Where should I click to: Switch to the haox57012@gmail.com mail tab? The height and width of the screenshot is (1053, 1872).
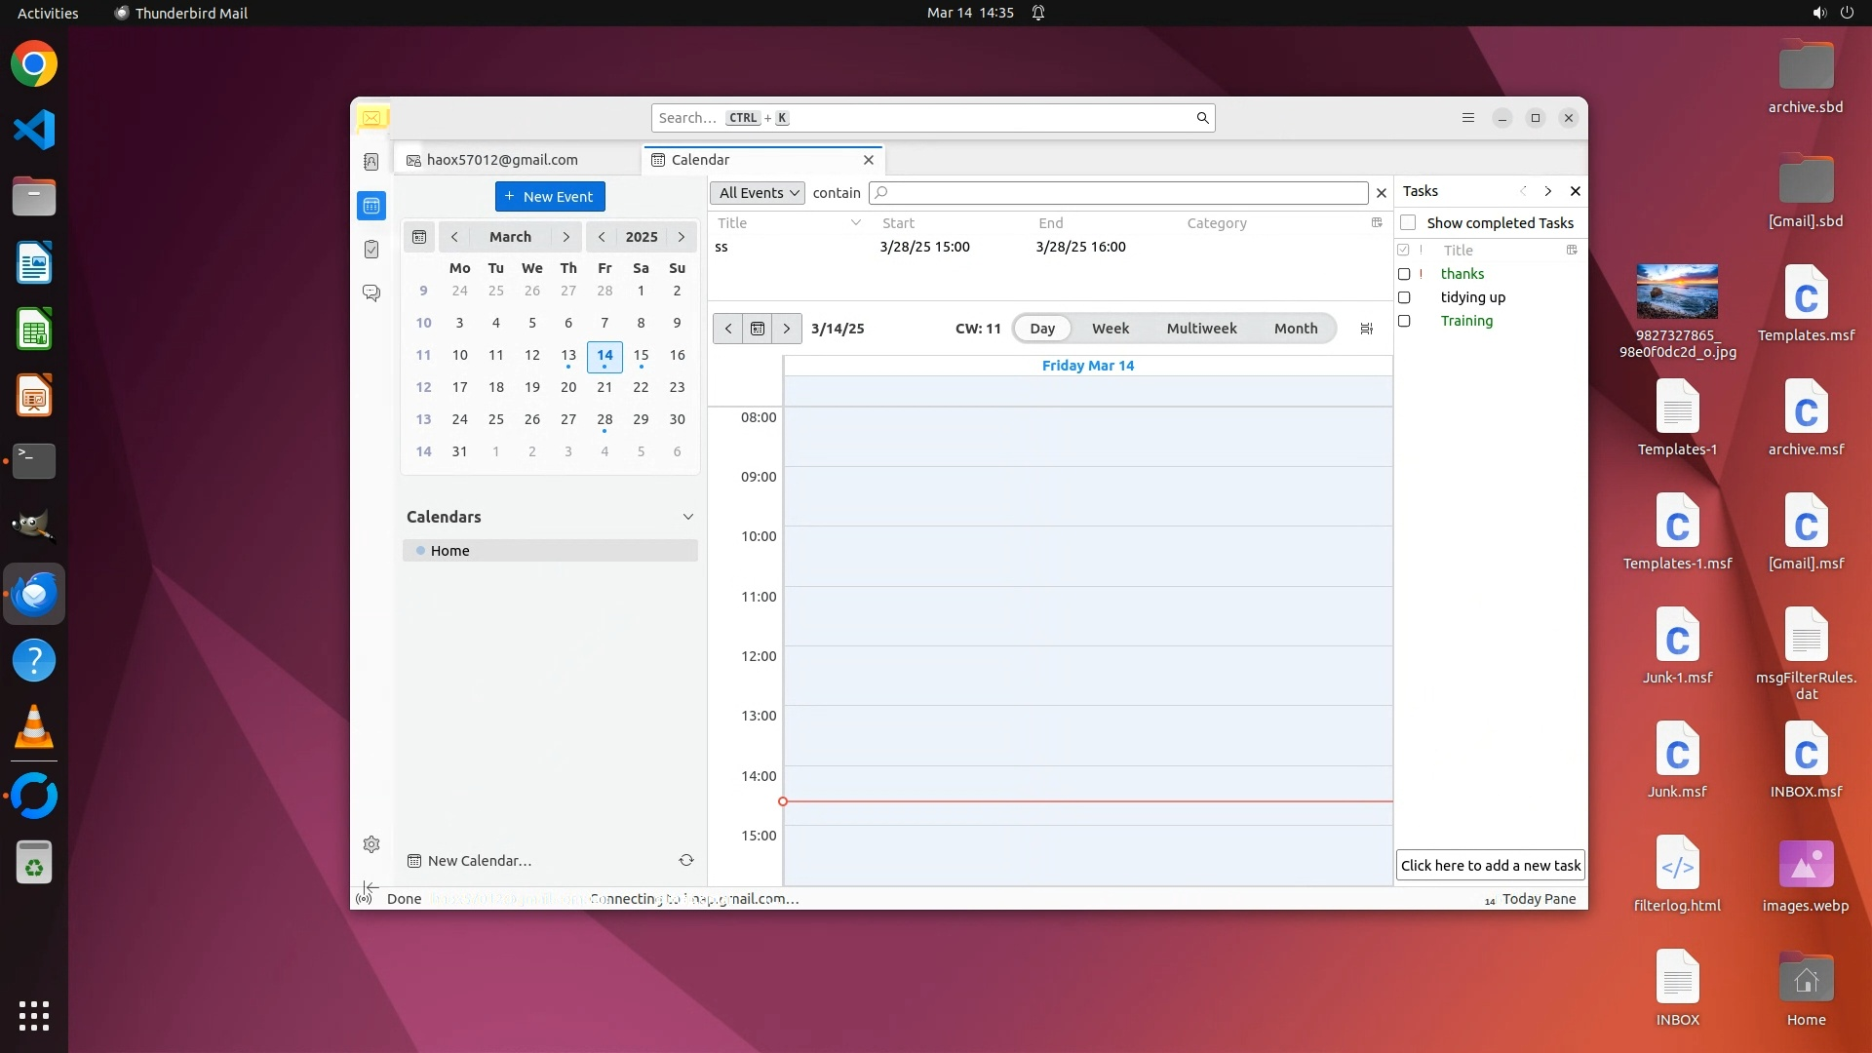tap(502, 160)
